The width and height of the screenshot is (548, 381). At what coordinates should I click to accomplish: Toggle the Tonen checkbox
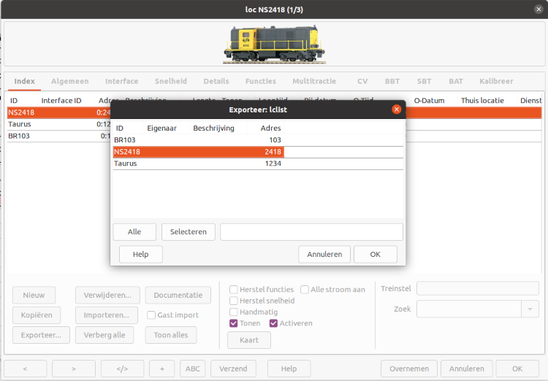point(234,323)
